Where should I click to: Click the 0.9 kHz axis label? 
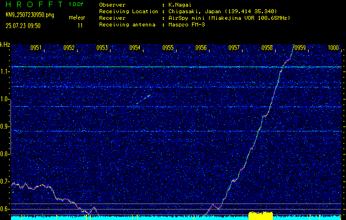[5, 127]
